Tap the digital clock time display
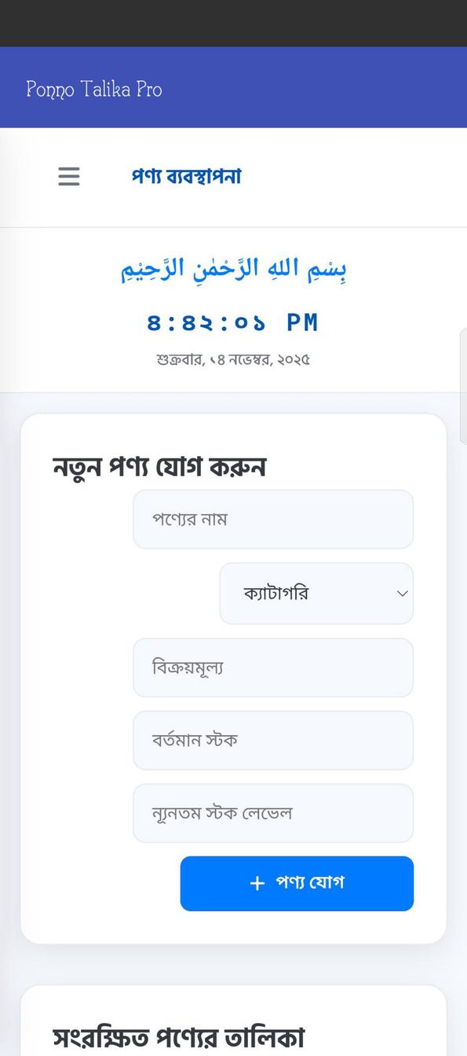Screen dimensions: 467x1056 (x=233, y=322)
